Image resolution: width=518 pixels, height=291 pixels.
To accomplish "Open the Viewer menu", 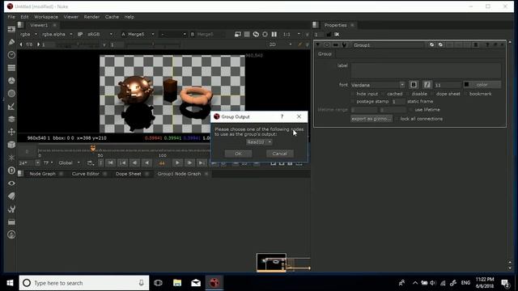I will point(71,17).
